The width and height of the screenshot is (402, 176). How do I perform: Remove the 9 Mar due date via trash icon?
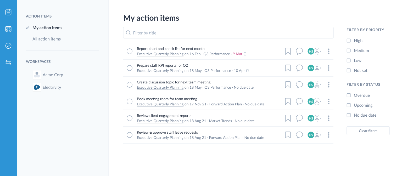245,54
